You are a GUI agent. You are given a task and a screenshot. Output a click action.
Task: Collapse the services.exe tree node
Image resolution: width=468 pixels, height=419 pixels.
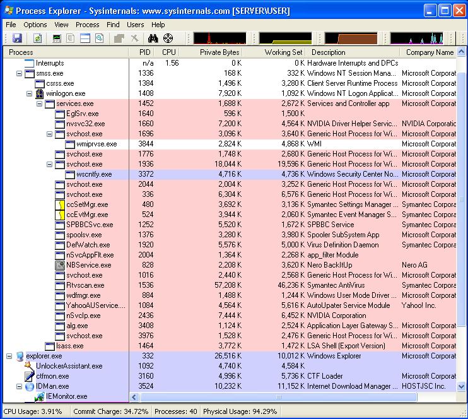[39, 104]
